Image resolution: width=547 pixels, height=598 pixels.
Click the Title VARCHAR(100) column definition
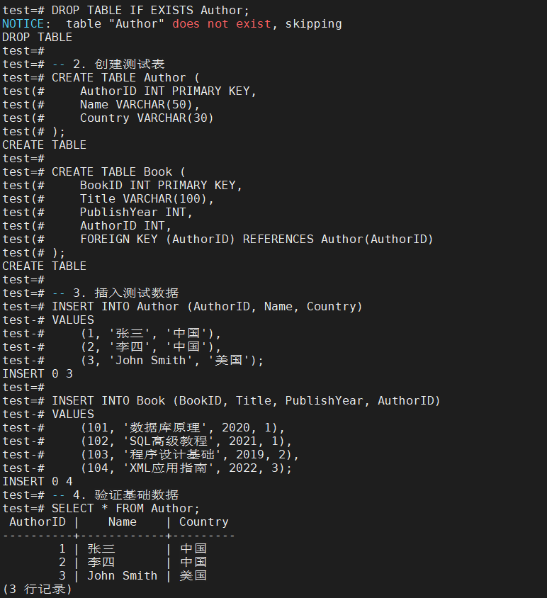click(147, 199)
